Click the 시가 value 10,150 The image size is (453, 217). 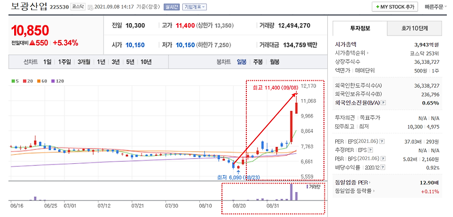(135, 45)
